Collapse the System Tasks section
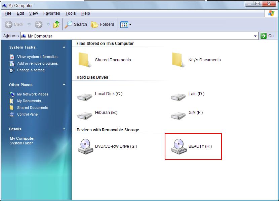 point(64,47)
